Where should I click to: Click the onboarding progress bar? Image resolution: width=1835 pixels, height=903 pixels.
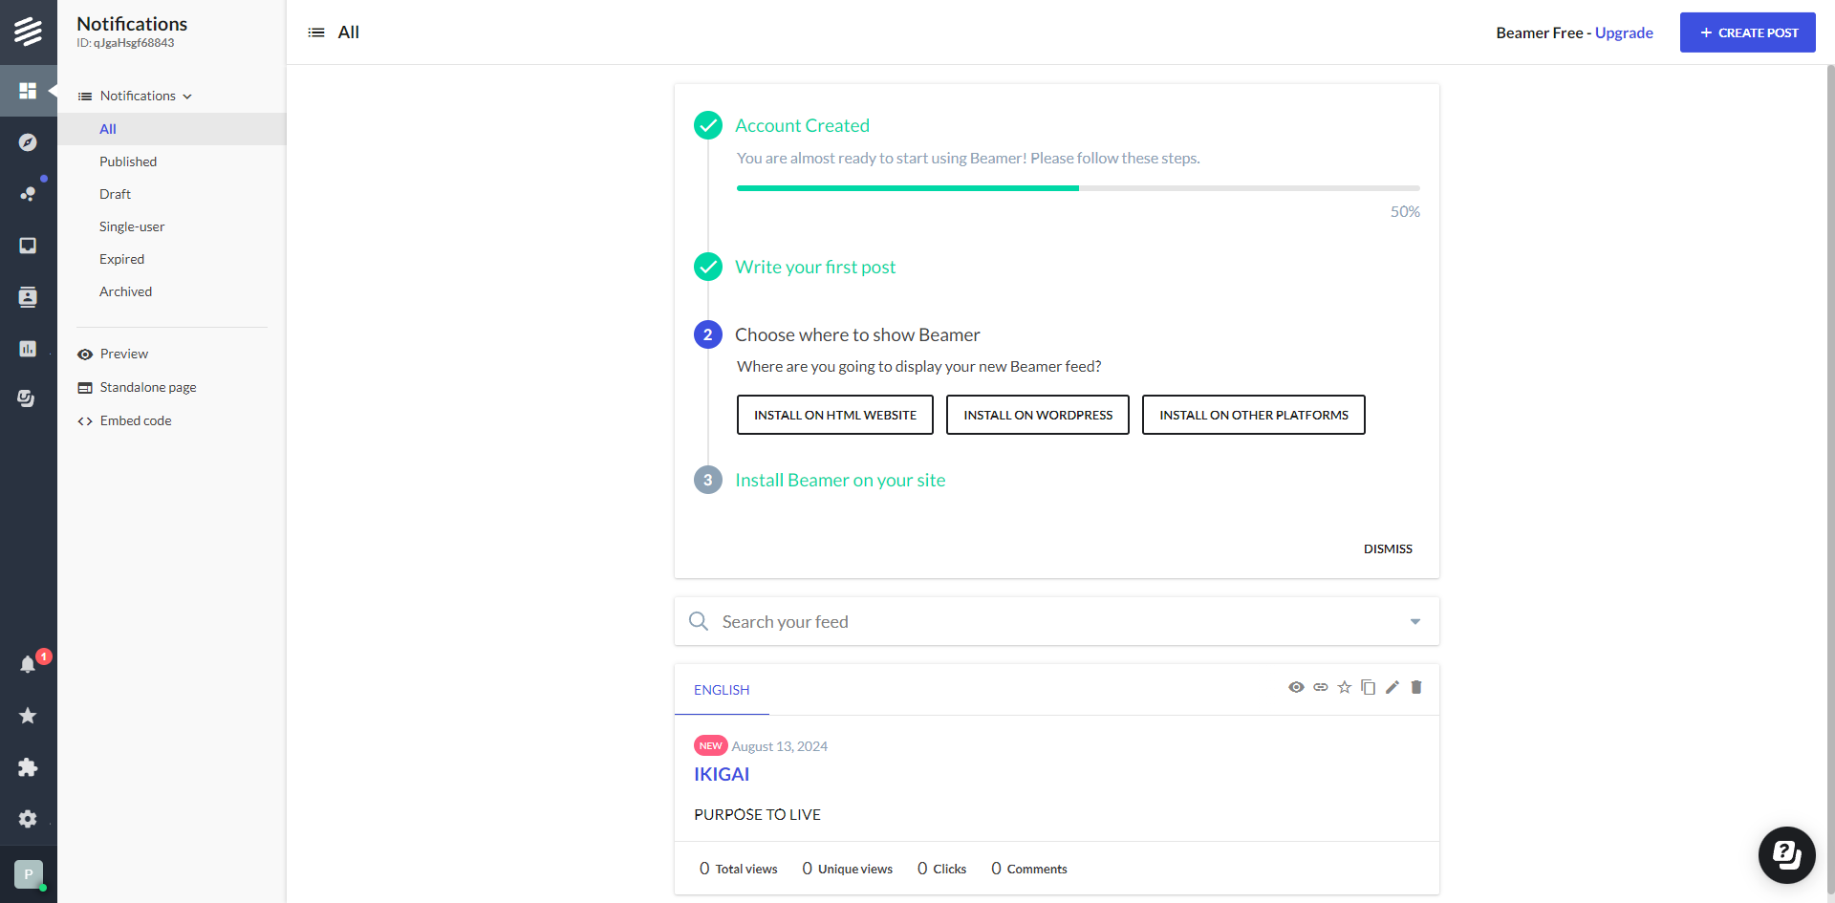point(1078,188)
